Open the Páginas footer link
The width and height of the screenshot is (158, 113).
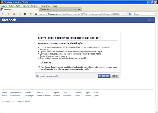56,93
